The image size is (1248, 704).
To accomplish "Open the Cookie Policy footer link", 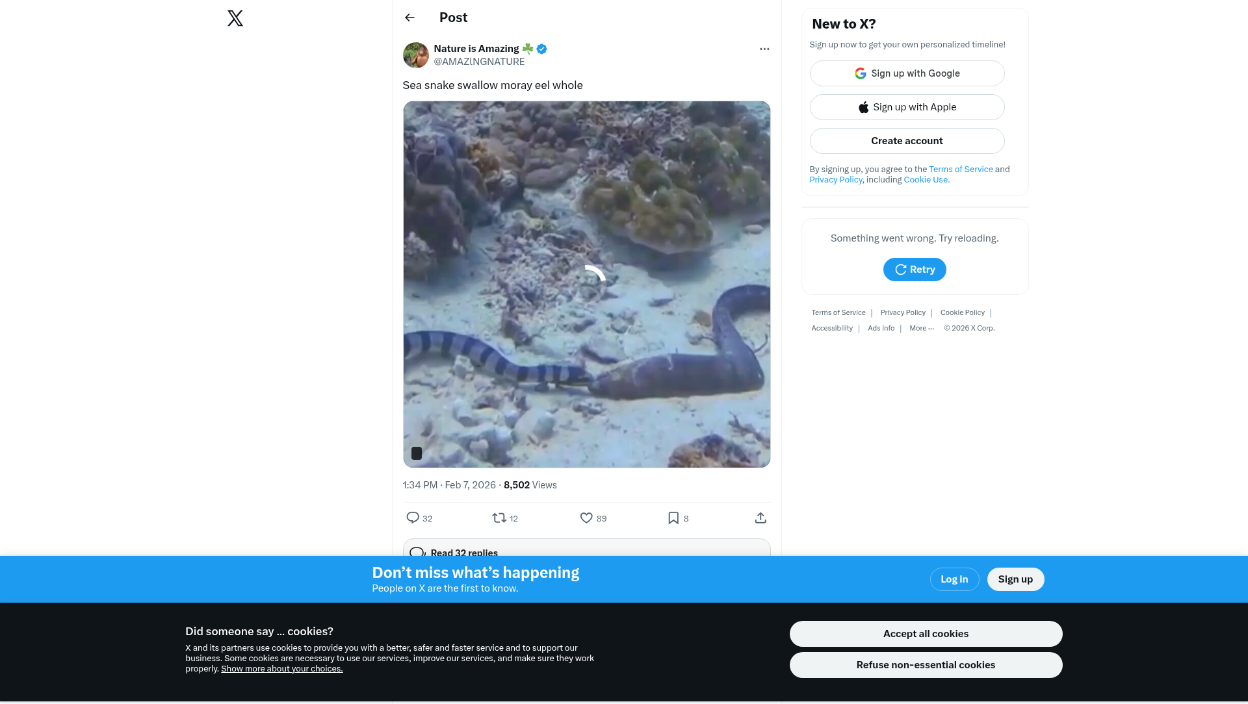I will (962, 313).
